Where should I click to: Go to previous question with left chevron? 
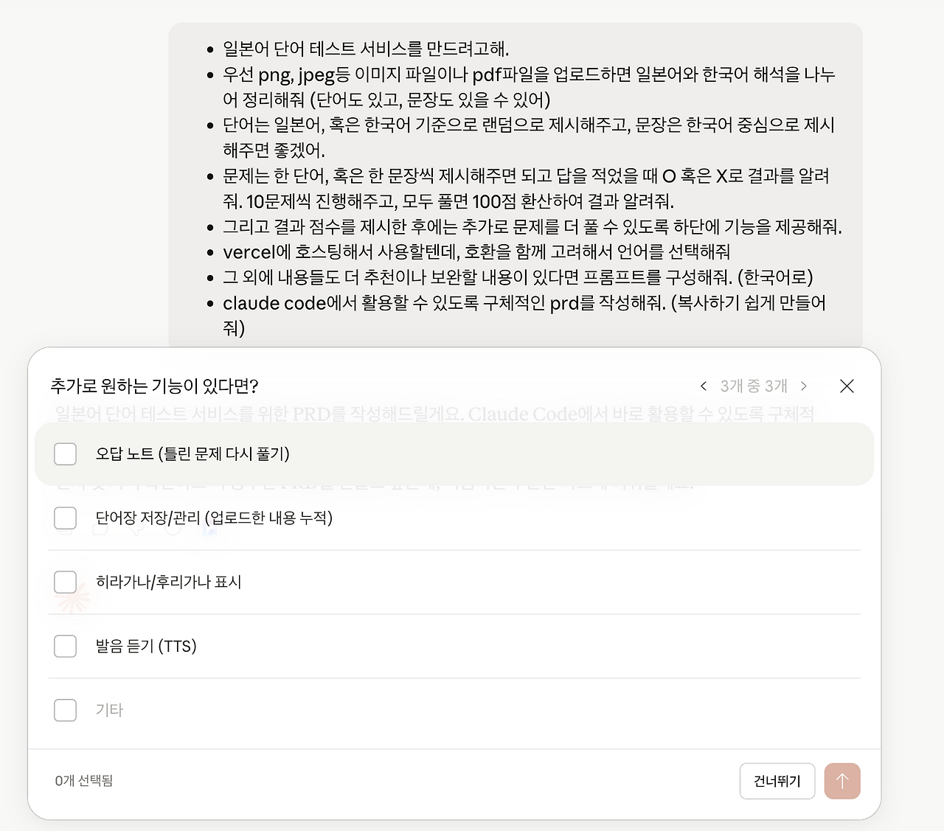coord(704,386)
